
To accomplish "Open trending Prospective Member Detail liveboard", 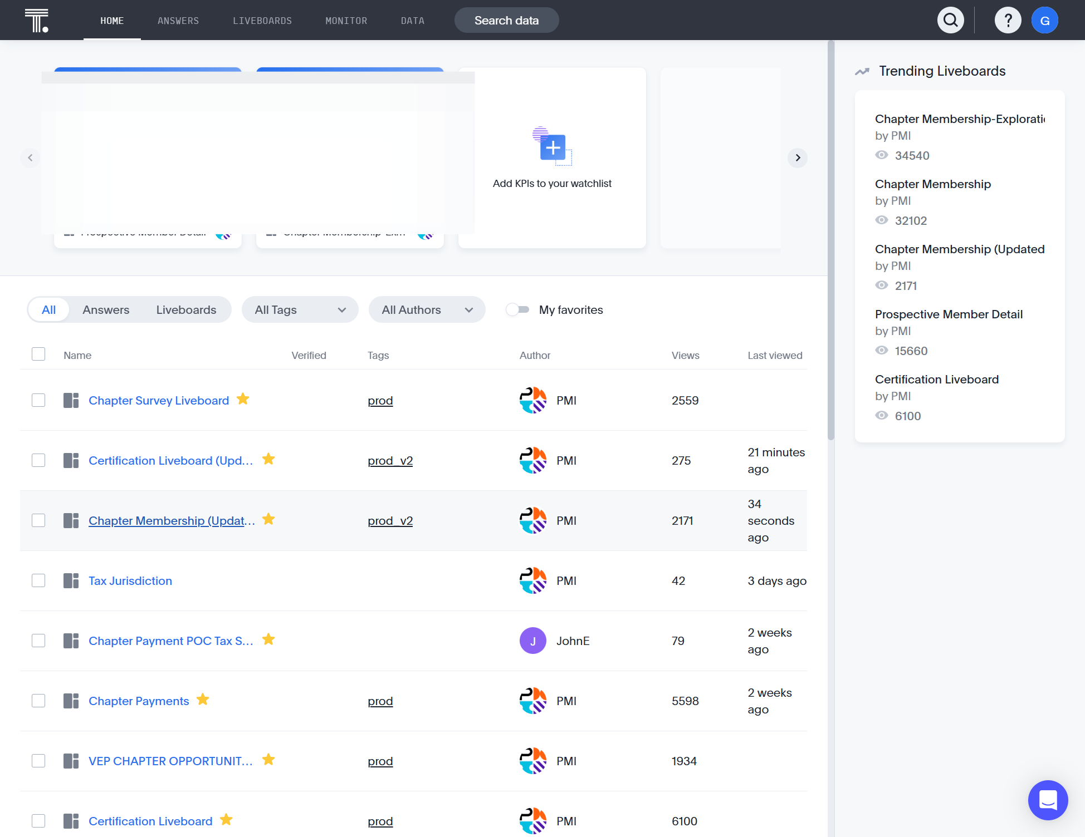I will [949, 314].
